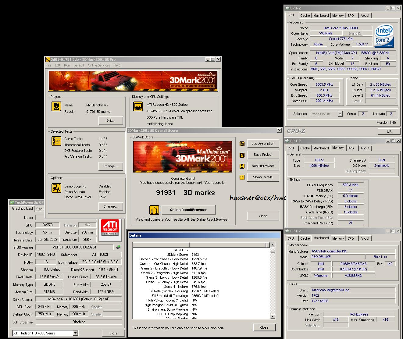This screenshot has height=339, width=403.
Task: Click the Memory Size 4096 MBytes value
Action: coord(319,166)
